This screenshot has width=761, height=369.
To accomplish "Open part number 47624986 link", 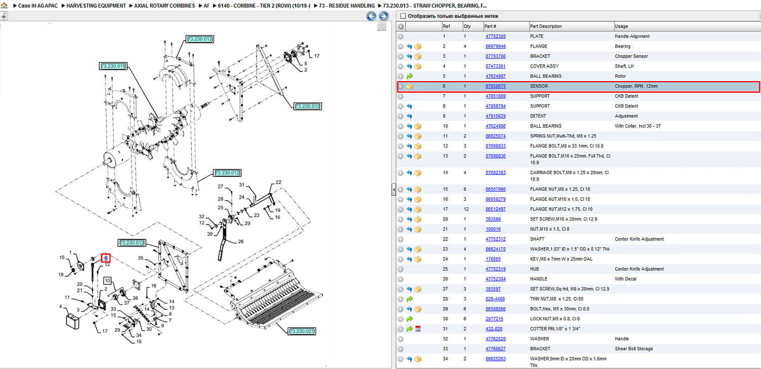I will (495, 126).
